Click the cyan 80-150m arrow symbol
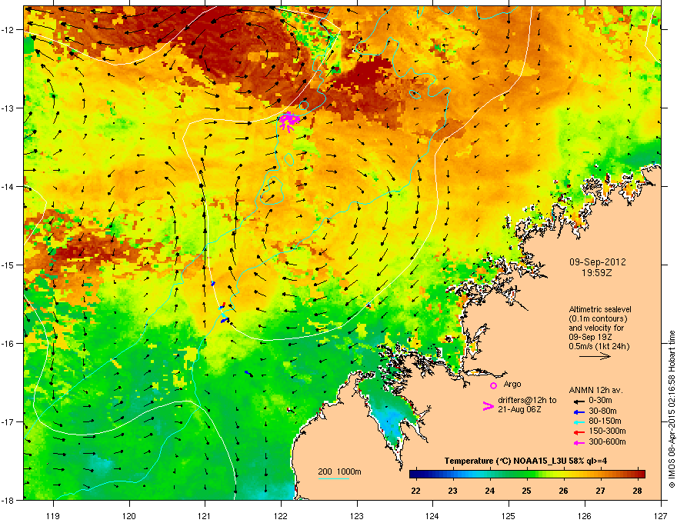677x523 pixels. click(x=578, y=422)
